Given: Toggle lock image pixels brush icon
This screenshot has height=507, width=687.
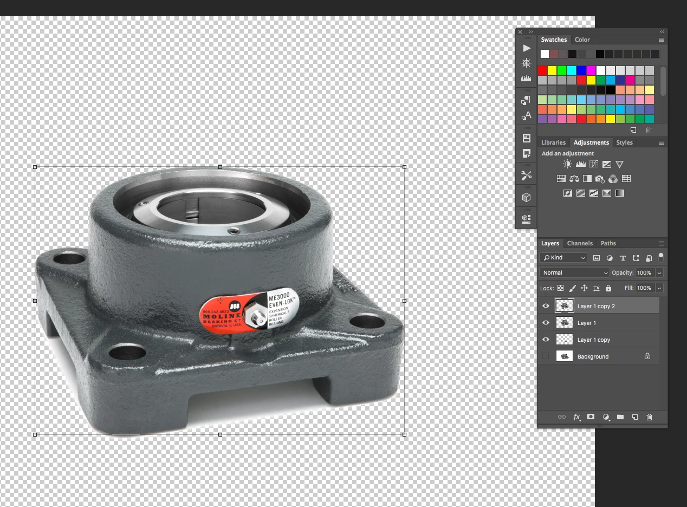Looking at the screenshot, I should coord(572,288).
